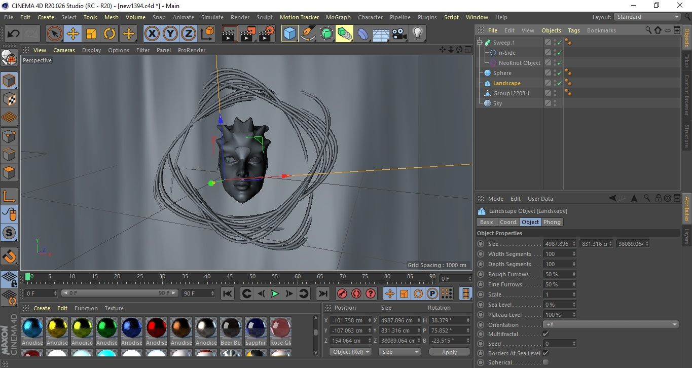692x368 pixels.
Task: Add a Camera object
Action: click(399, 34)
